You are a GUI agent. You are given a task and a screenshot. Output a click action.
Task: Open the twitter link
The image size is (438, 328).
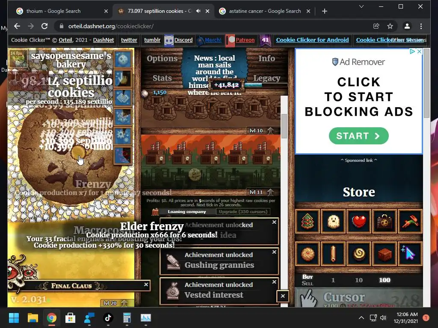(129, 40)
